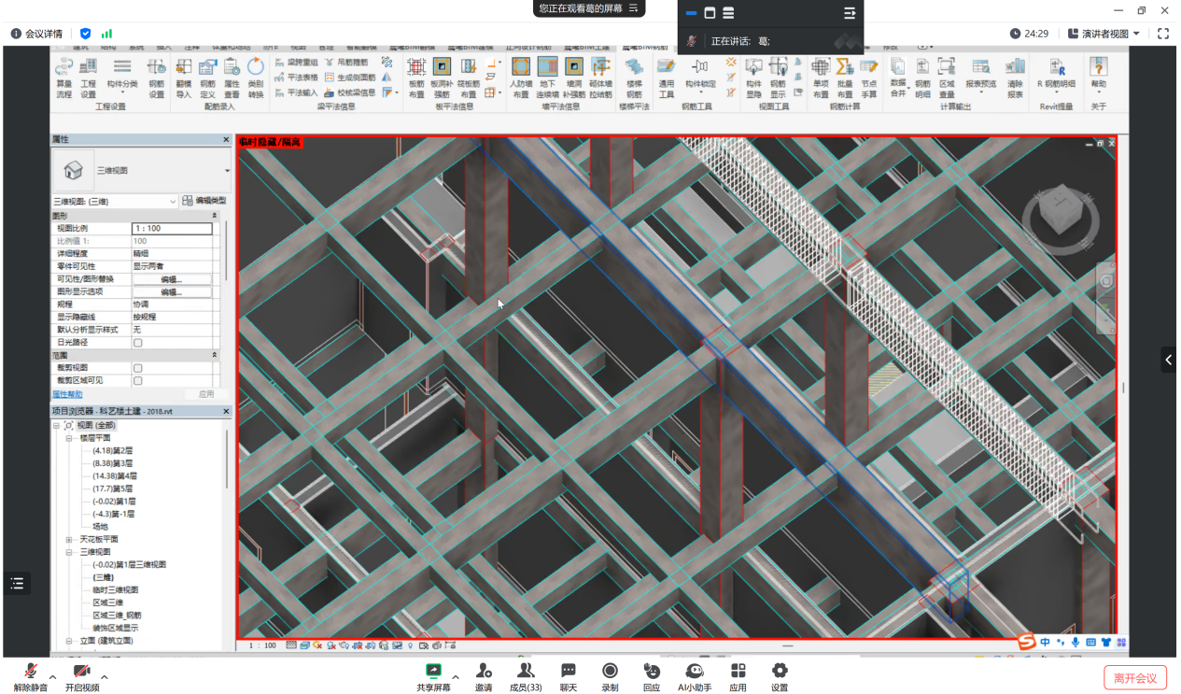
Task: Open the 钢筋明细 tool in 计算输出
Action: click(922, 78)
